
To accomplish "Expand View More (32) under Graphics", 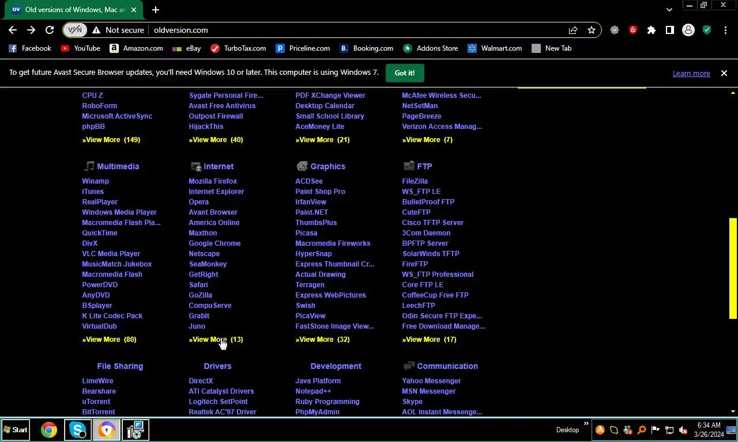I will click(322, 340).
